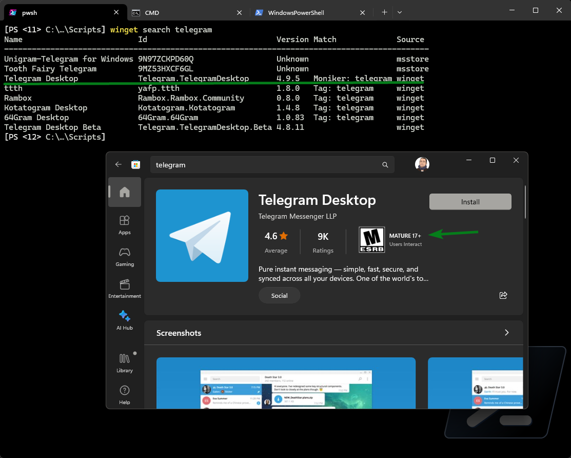Click the yafp.ttth Id text
The height and width of the screenshot is (458, 571).
coord(159,88)
